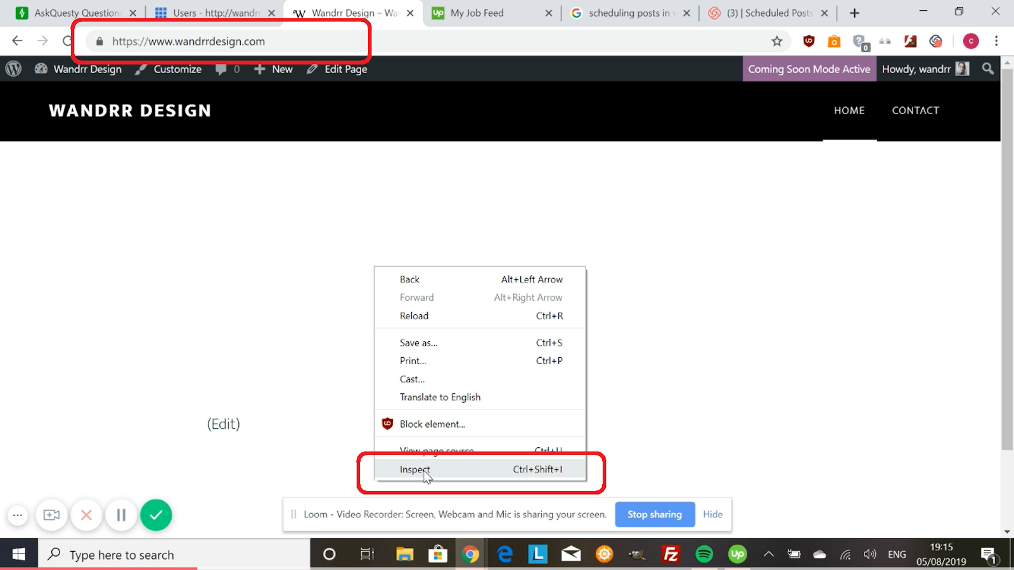Go back using browser back arrow
The height and width of the screenshot is (570, 1014).
point(17,41)
